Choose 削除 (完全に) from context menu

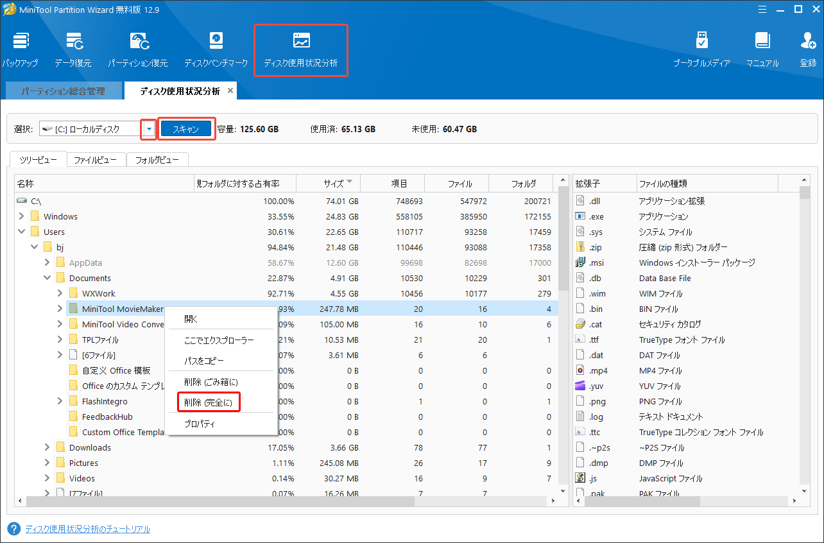coord(208,402)
